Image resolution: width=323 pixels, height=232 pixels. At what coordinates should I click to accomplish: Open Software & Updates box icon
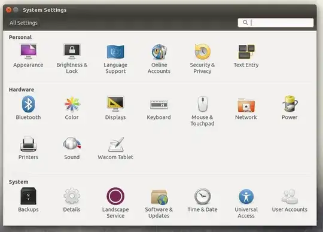(x=159, y=197)
